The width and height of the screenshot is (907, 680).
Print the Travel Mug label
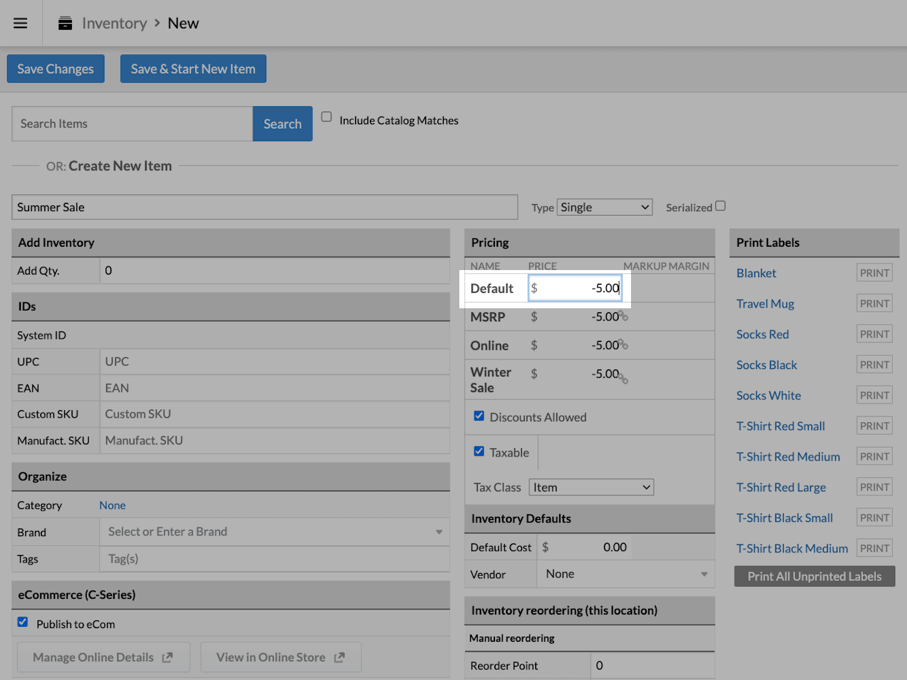point(875,303)
